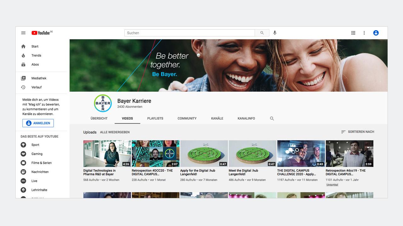
Task: Click the Filme & Serien icon
Action: [x=23, y=163]
